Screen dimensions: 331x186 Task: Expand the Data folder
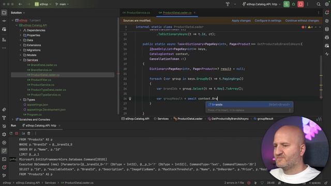click(21, 40)
